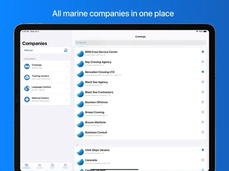This screenshot has width=229, height=171.
Task: Open Business Consult entry
Action: point(140,134)
